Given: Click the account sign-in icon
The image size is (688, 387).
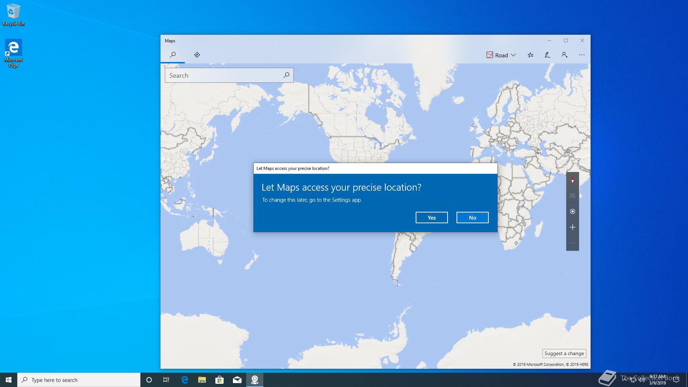Looking at the screenshot, I should [x=564, y=55].
